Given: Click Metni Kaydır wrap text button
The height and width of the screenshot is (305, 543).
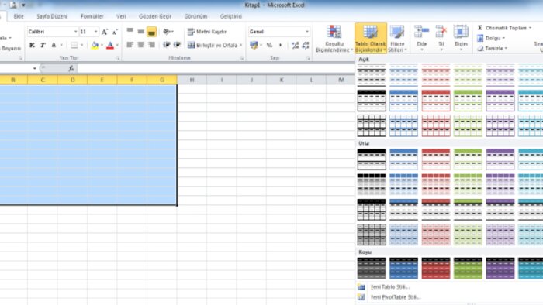Looking at the screenshot, I should tap(207, 32).
